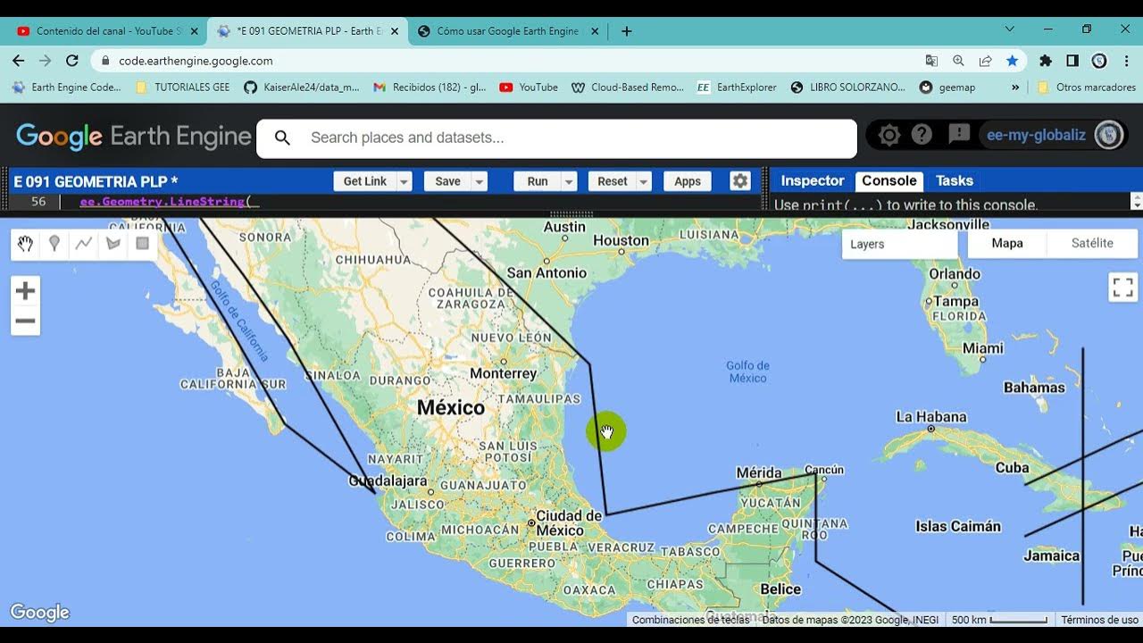Select the draw polygon shape tool
This screenshot has width=1143, height=643.
click(x=113, y=244)
